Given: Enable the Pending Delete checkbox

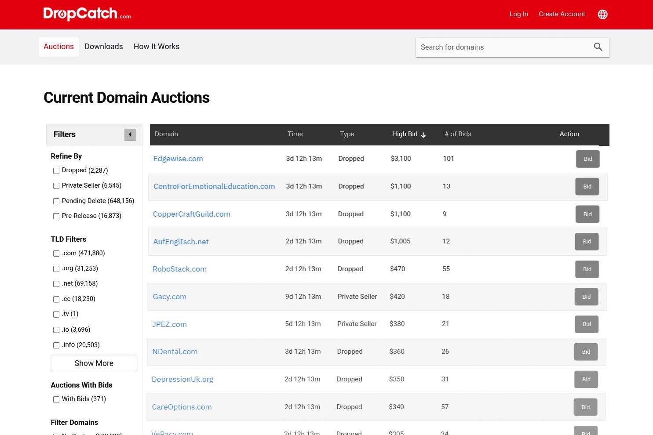Looking at the screenshot, I should coord(56,201).
